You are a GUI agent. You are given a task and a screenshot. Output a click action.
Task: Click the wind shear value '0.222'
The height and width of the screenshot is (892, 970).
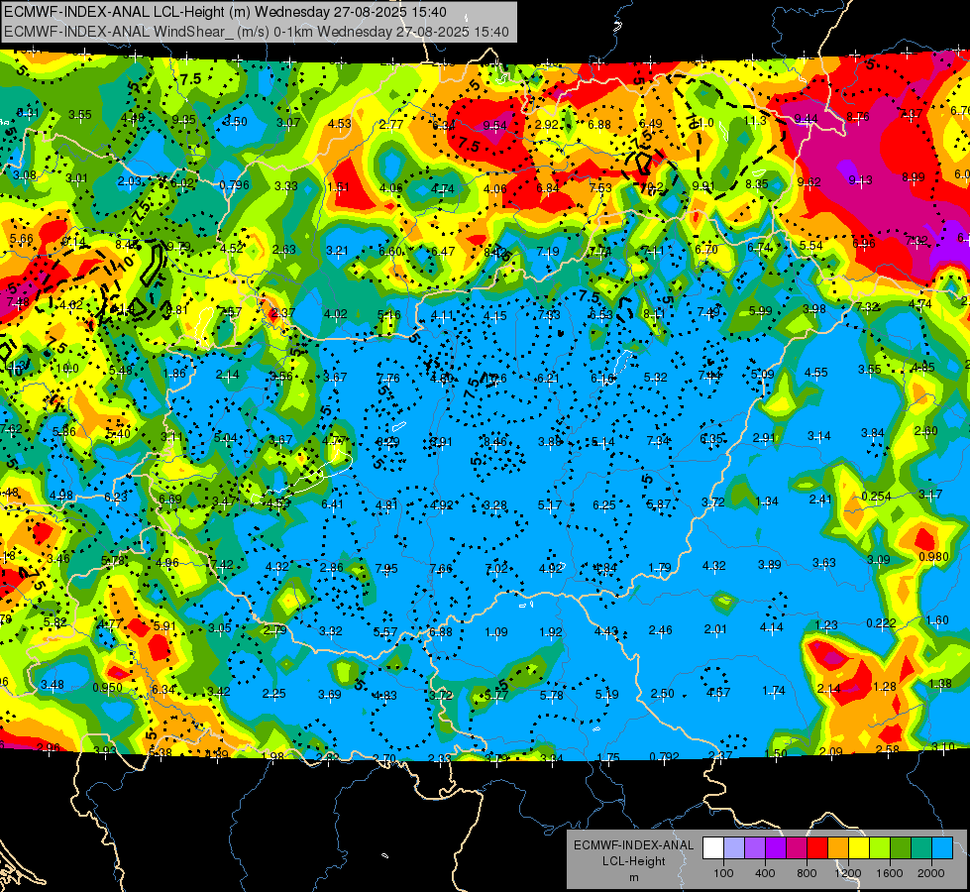click(881, 622)
